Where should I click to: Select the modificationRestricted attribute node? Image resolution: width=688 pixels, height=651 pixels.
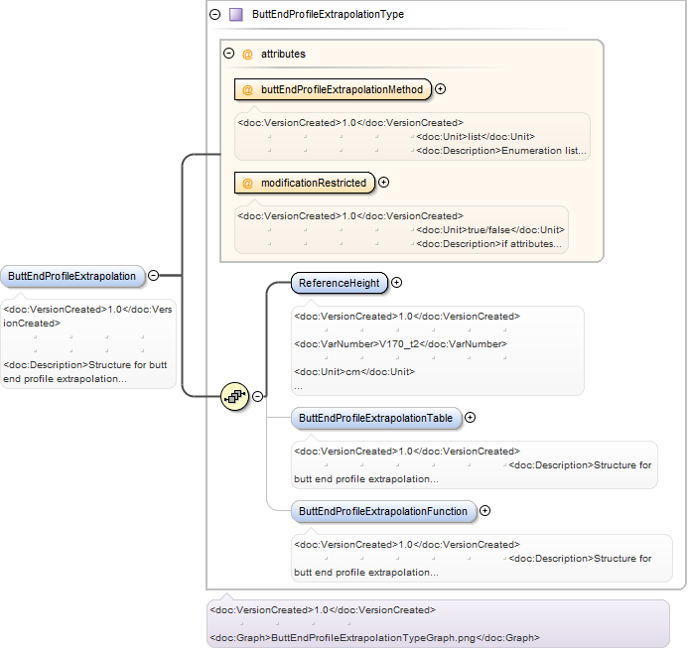[x=305, y=183]
